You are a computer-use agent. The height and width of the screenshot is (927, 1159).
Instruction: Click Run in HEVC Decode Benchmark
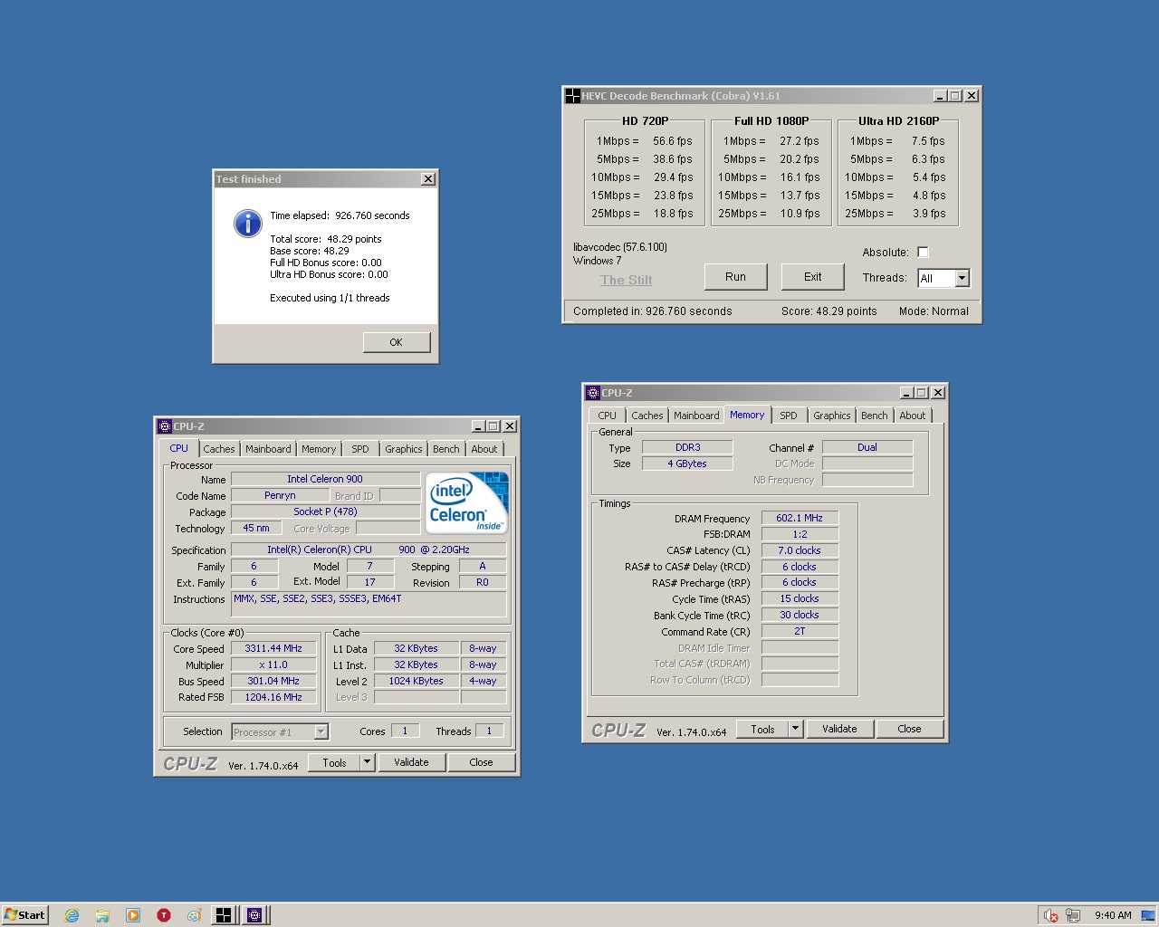pyautogui.click(x=735, y=277)
